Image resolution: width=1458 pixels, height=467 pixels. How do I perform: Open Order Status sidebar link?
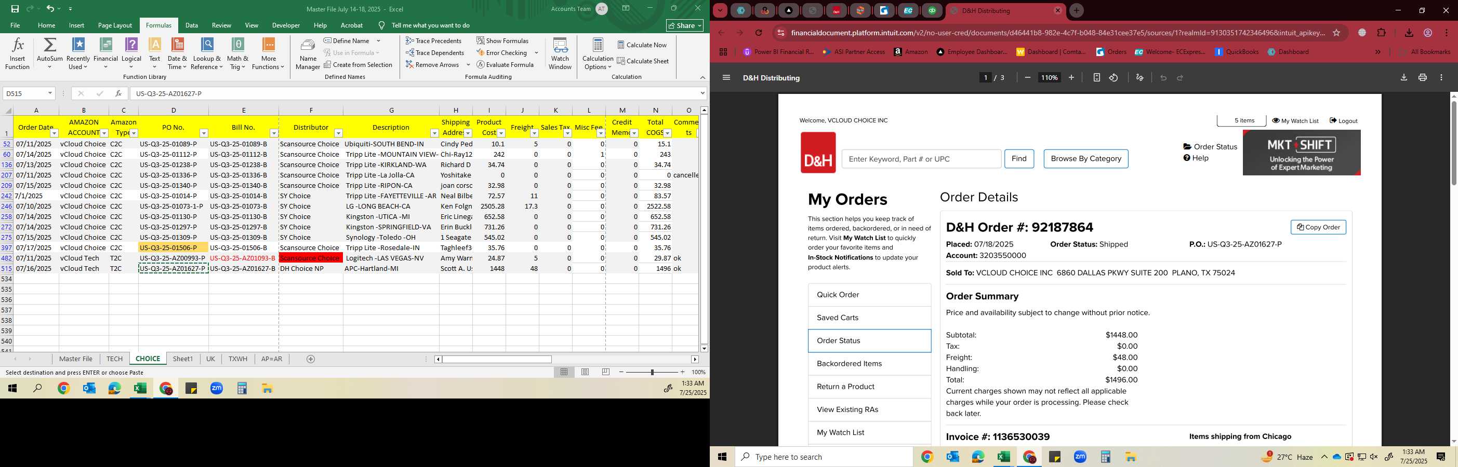[x=869, y=341]
